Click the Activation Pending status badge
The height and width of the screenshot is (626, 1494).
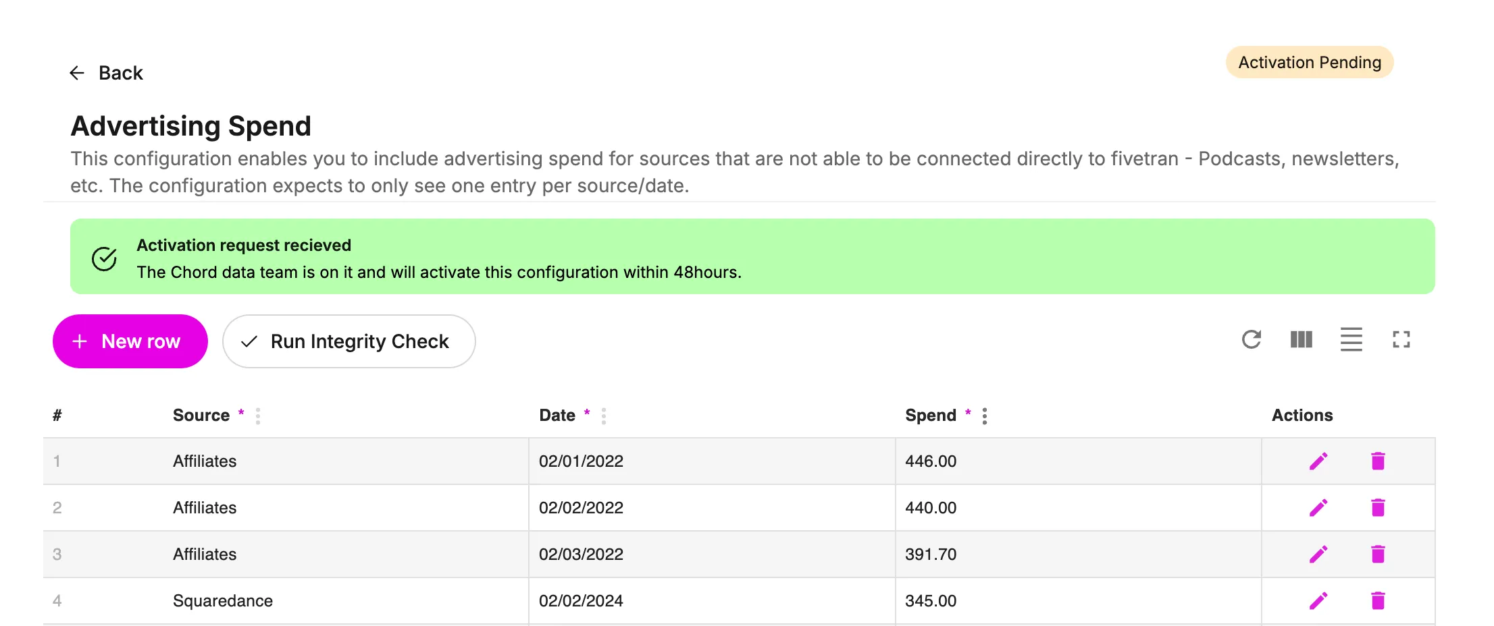(1310, 63)
